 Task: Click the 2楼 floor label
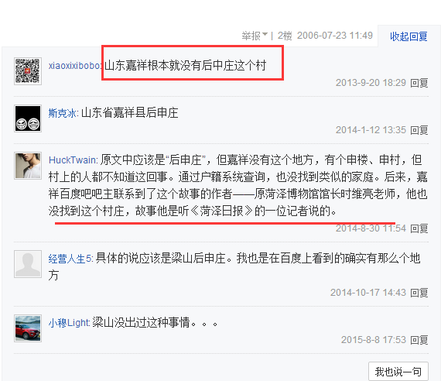pyautogui.click(x=285, y=36)
